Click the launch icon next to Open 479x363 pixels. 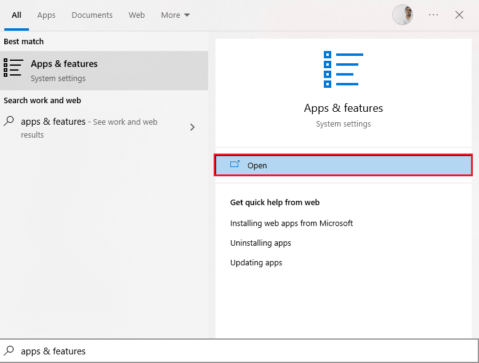coord(235,165)
